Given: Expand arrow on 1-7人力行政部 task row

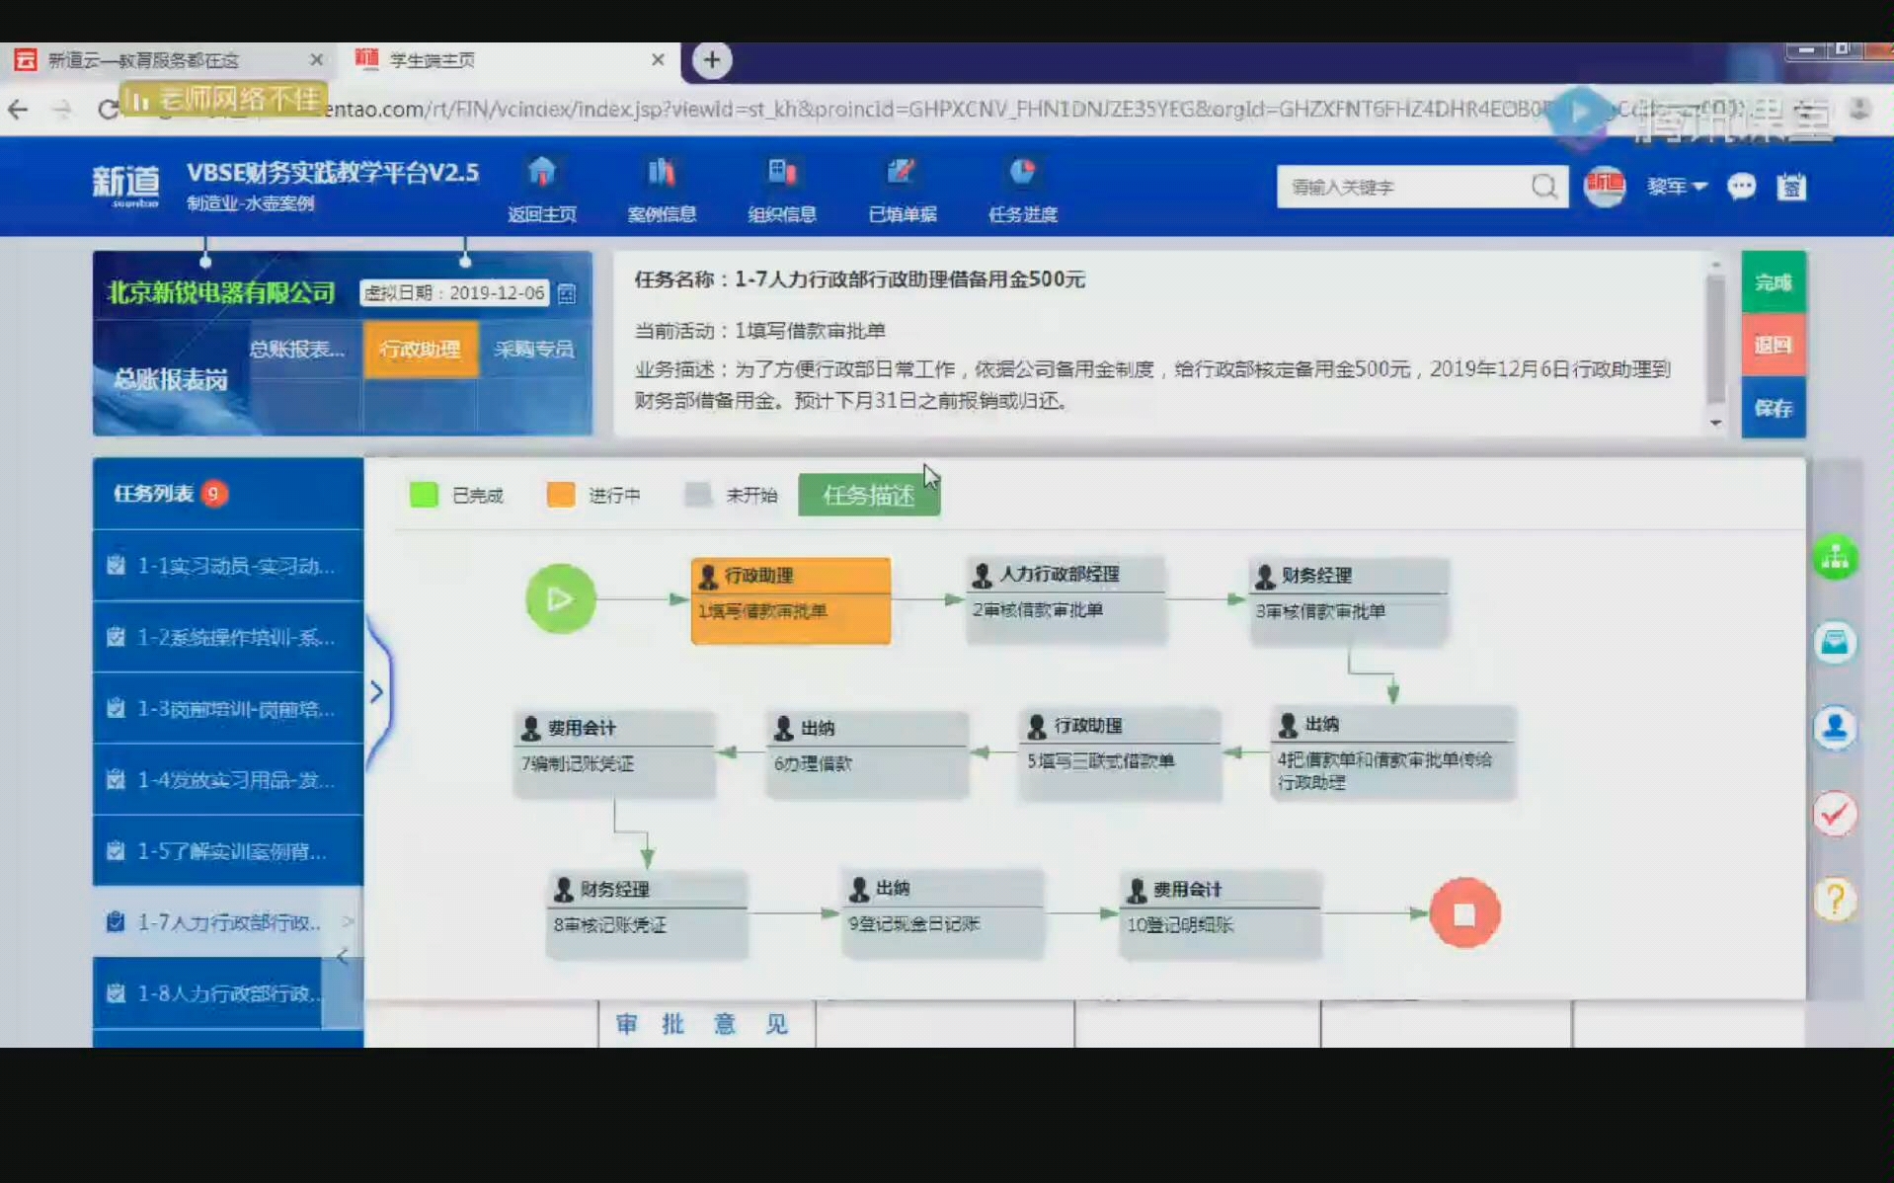Looking at the screenshot, I should (348, 921).
